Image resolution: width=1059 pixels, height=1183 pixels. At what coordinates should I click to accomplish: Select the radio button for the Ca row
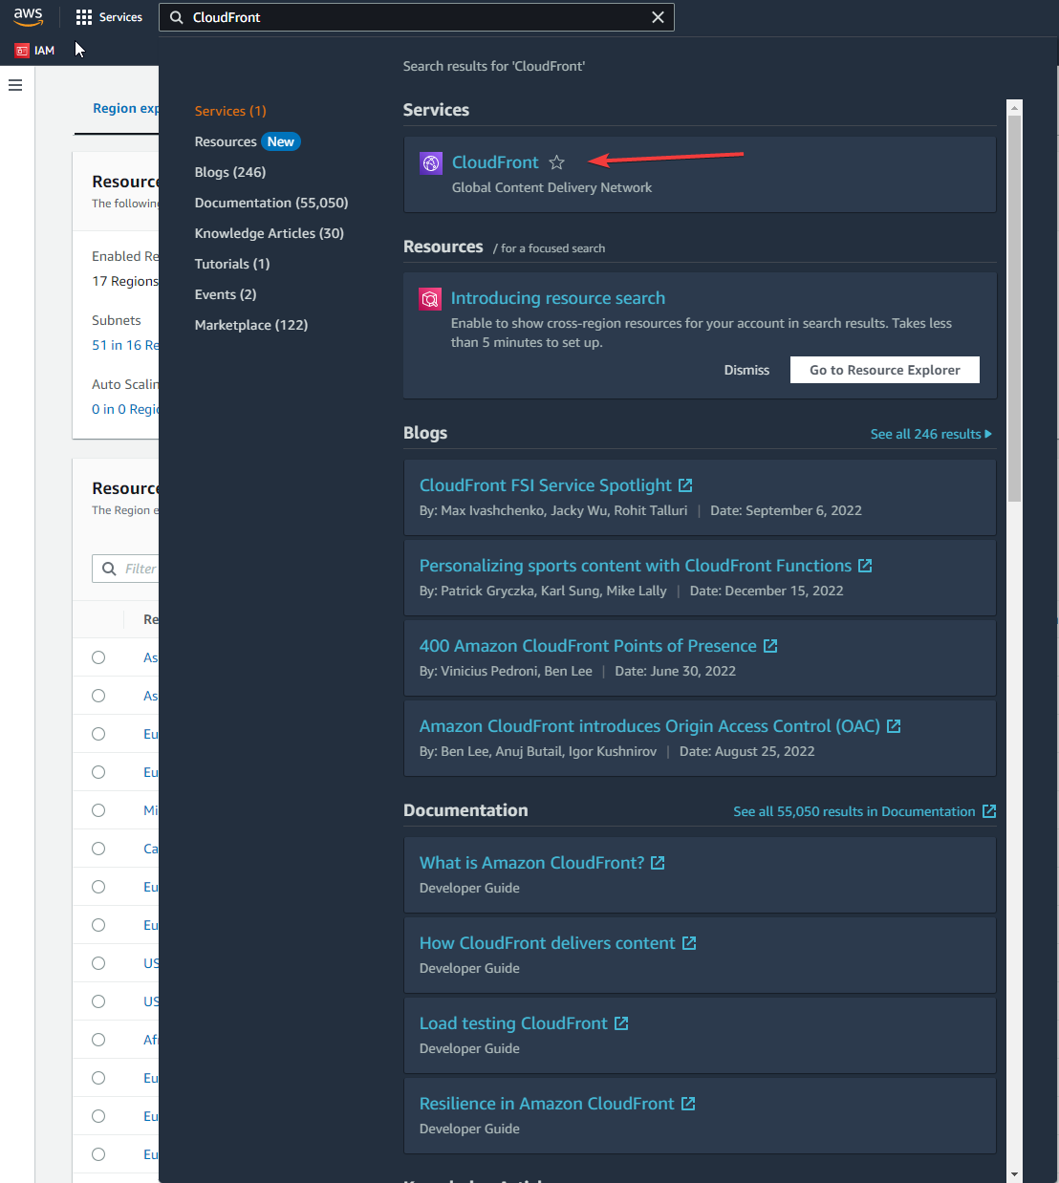[98, 849]
